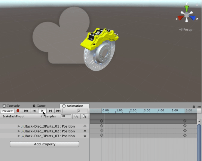Toggle the window lock icon
This screenshot has height=161, width=202.
click(194, 106)
